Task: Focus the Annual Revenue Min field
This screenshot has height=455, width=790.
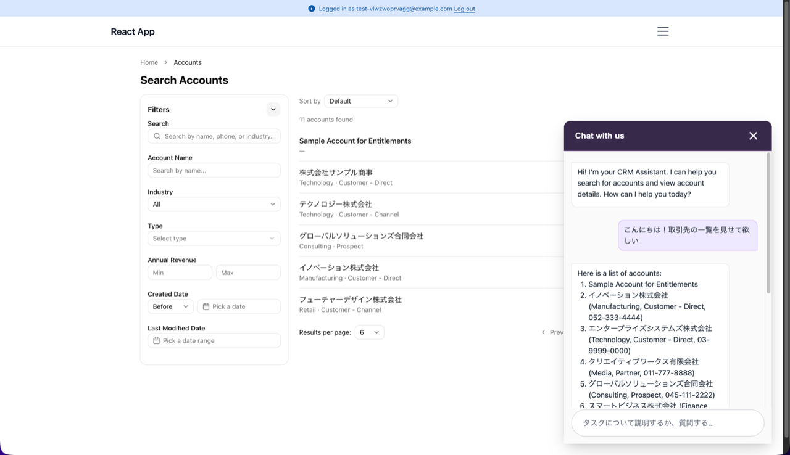Action: click(180, 273)
